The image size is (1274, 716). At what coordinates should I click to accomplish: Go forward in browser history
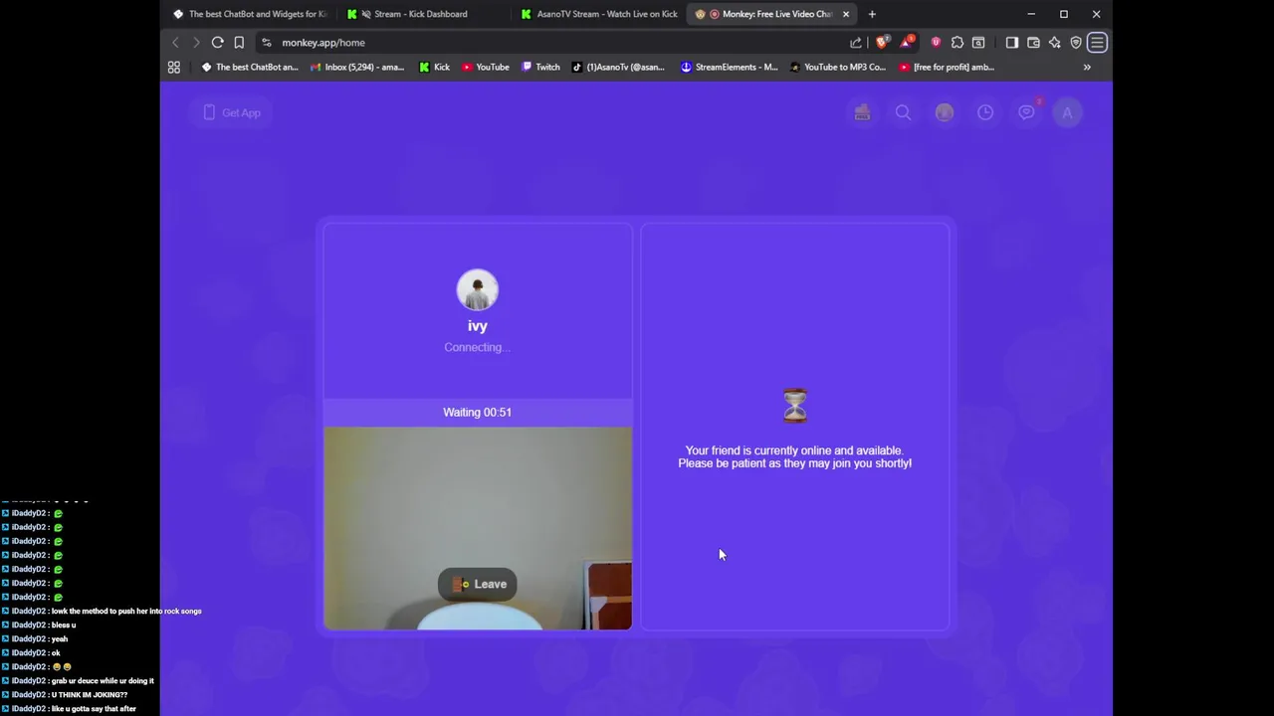pos(196,43)
